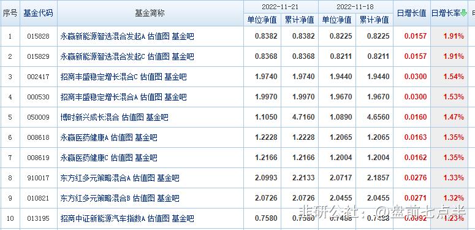Image resolution: width=475 pixels, height=230 pixels.
Task: Open 估值图 for 东方红多元策略混合B
Action: (x=143, y=199)
